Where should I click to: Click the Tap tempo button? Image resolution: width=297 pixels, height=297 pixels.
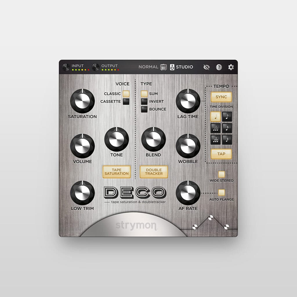pyautogui.click(x=221, y=154)
